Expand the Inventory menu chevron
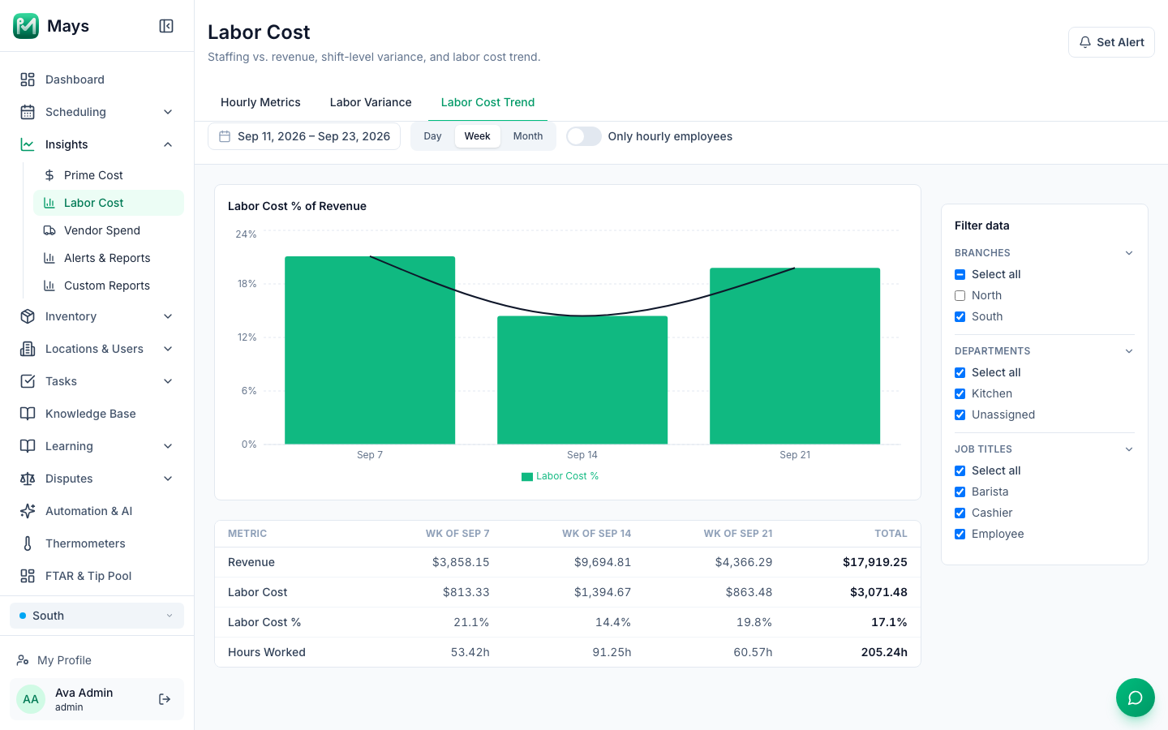The height and width of the screenshot is (730, 1168). tap(168, 316)
